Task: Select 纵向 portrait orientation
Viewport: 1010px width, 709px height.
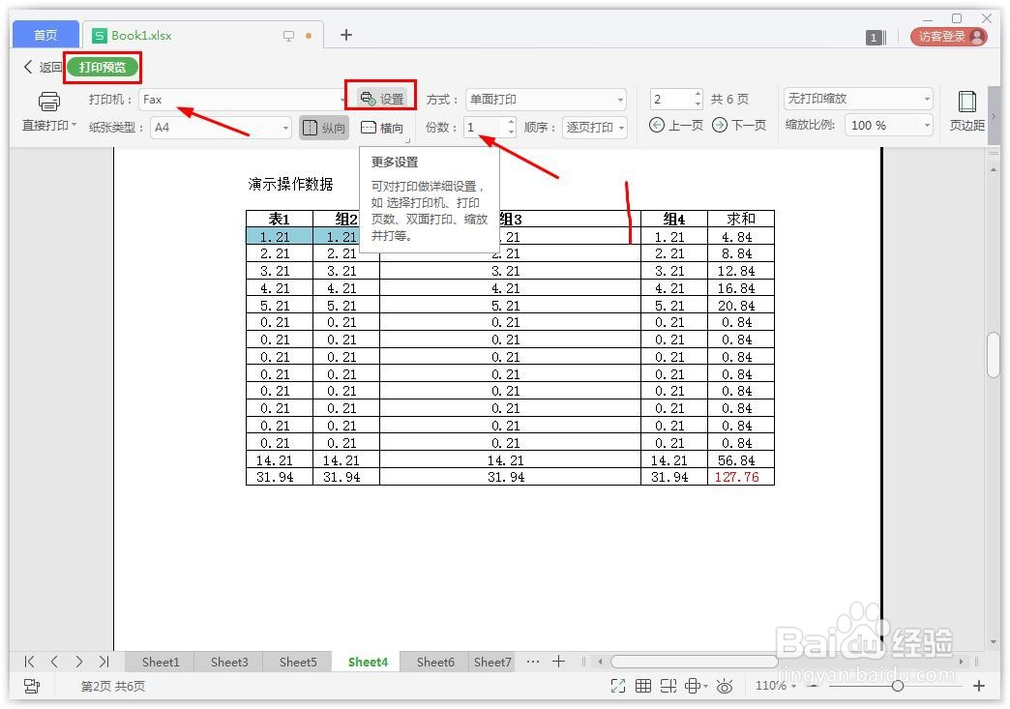Action: point(323,127)
